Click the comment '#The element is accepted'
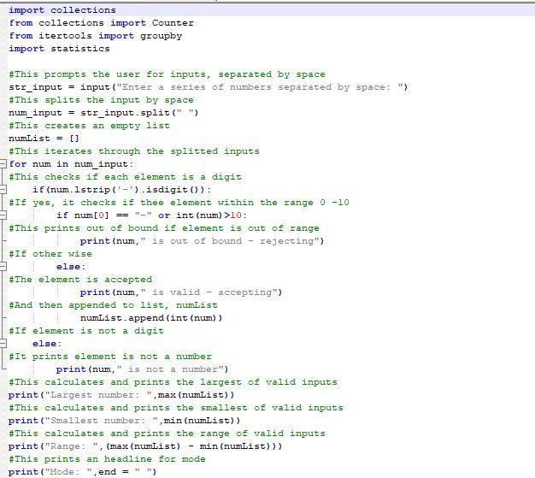535x478 pixels. [x=80, y=280]
